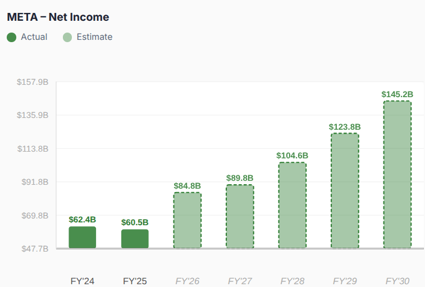Viewport: 425px width, 287px height.
Task: Click the META – Net Income title
Action: tap(58, 17)
